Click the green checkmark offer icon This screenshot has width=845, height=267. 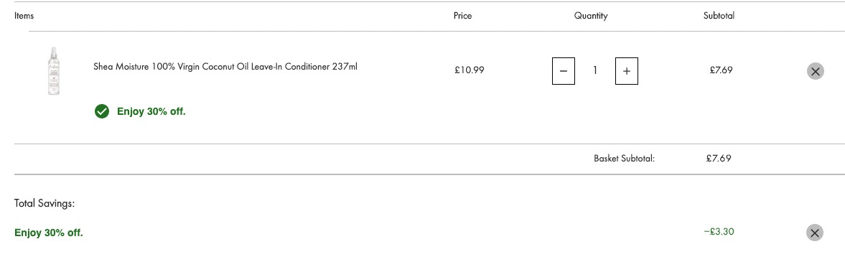pos(102,111)
